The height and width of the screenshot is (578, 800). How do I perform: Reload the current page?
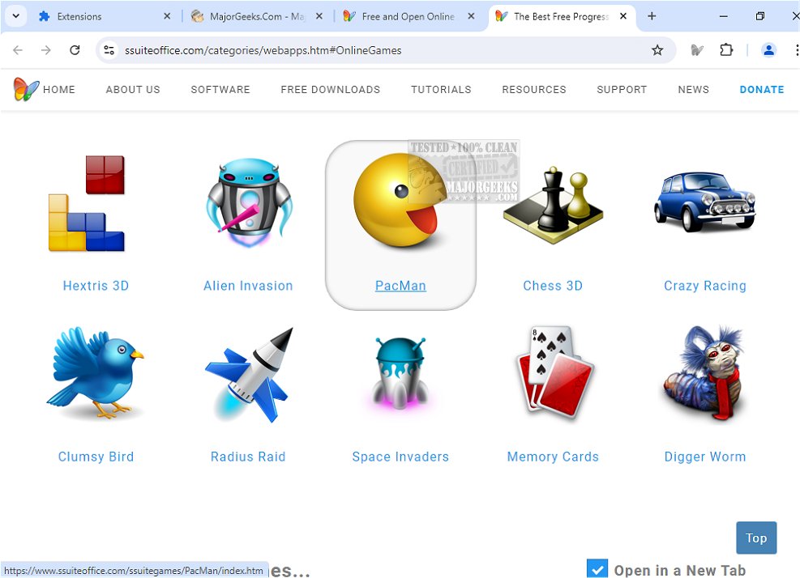point(75,50)
